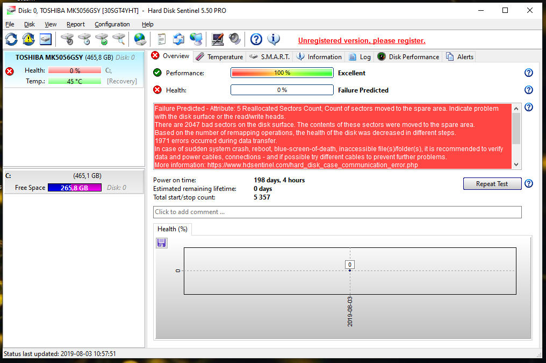Switch to the Alerts tab

pos(459,57)
